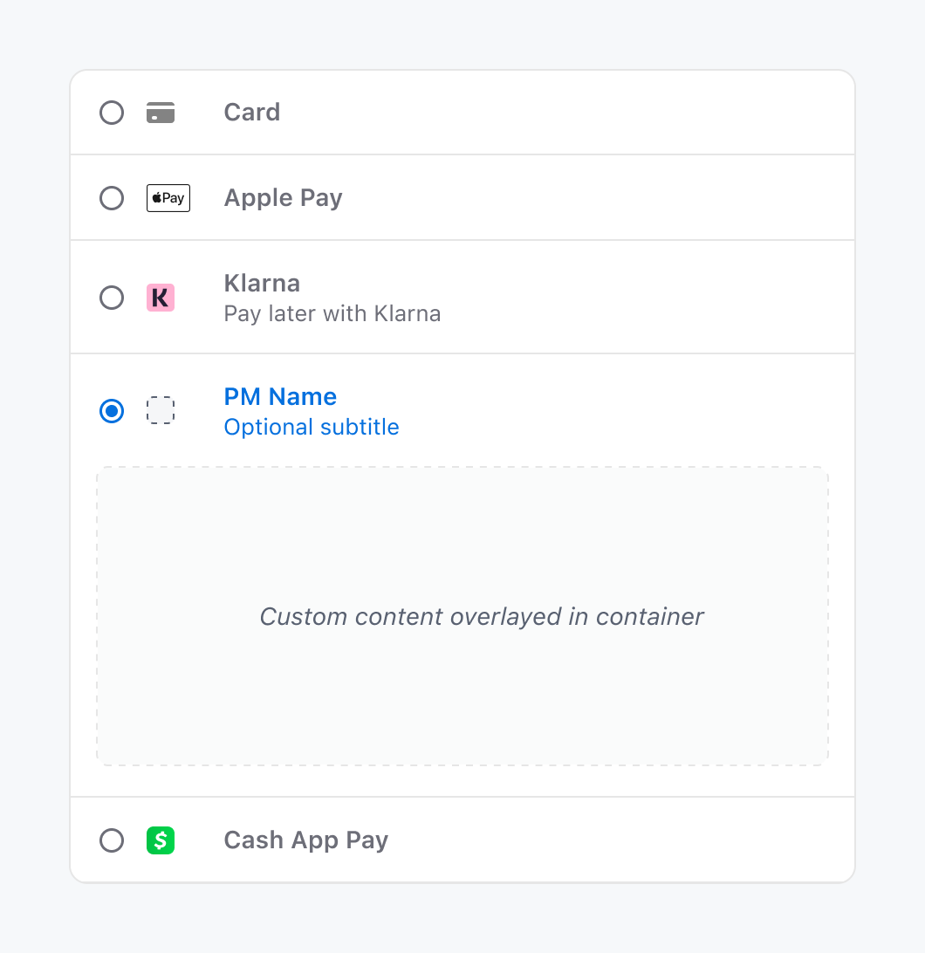Click the green Cash App dollar icon
The height and width of the screenshot is (953, 925).
161,840
